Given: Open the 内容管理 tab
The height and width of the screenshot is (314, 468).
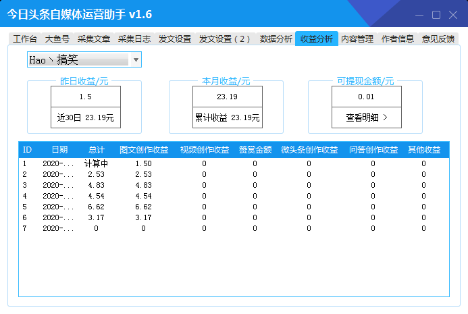Looking at the screenshot, I should (357, 39).
